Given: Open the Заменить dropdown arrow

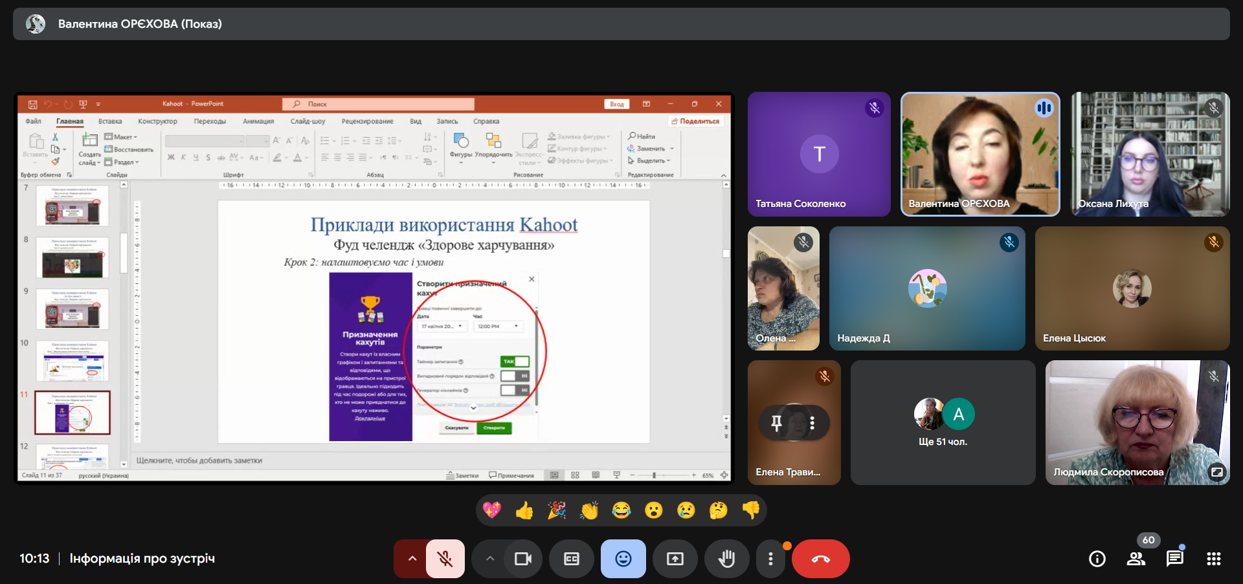Looking at the screenshot, I should tap(672, 149).
